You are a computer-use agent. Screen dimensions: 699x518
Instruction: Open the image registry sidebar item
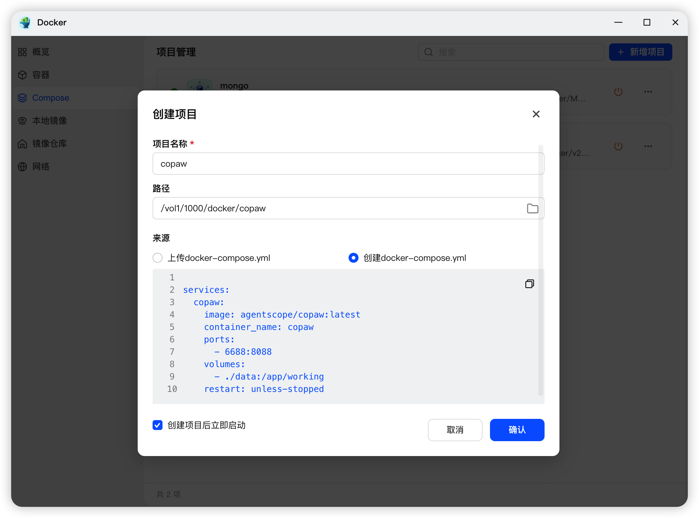(49, 144)
